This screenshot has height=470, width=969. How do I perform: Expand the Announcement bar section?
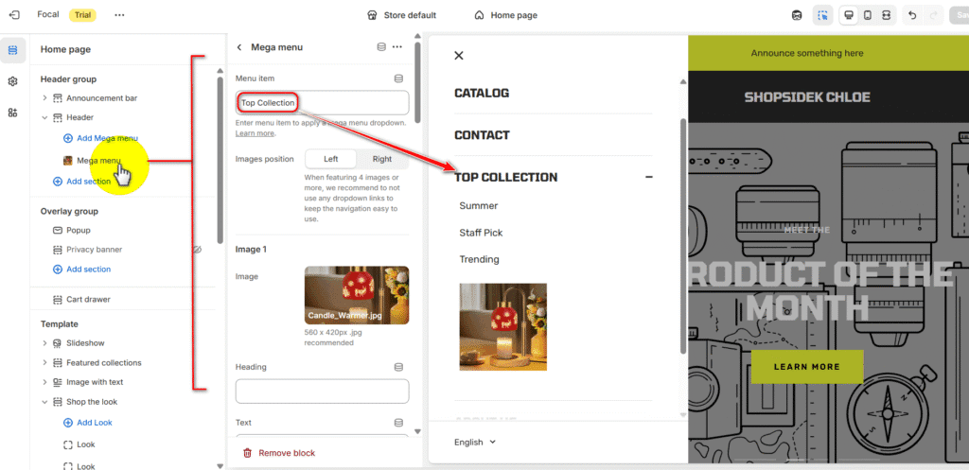(x=44, y=97)
